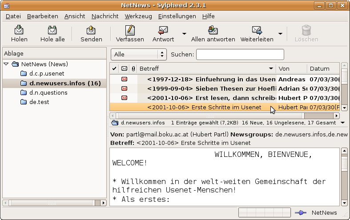Collapse the NetNews (News) tree node
This screenshot has height=220, width=350.
(x=6, y=64)
